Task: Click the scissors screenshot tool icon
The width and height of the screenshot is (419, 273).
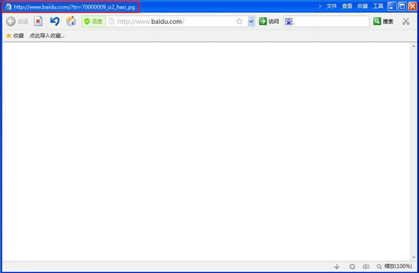Action: pos(406,21)
